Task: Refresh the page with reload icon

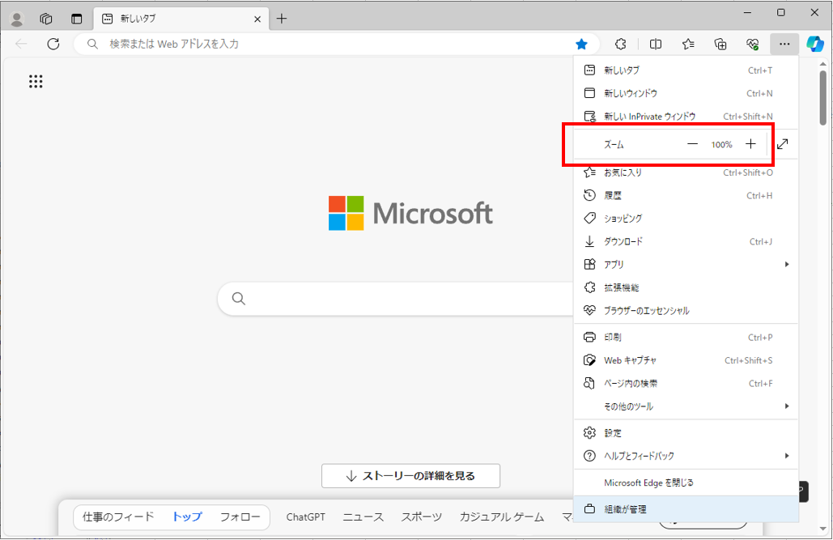Action: pyautogui.click(x=53, y=44)
